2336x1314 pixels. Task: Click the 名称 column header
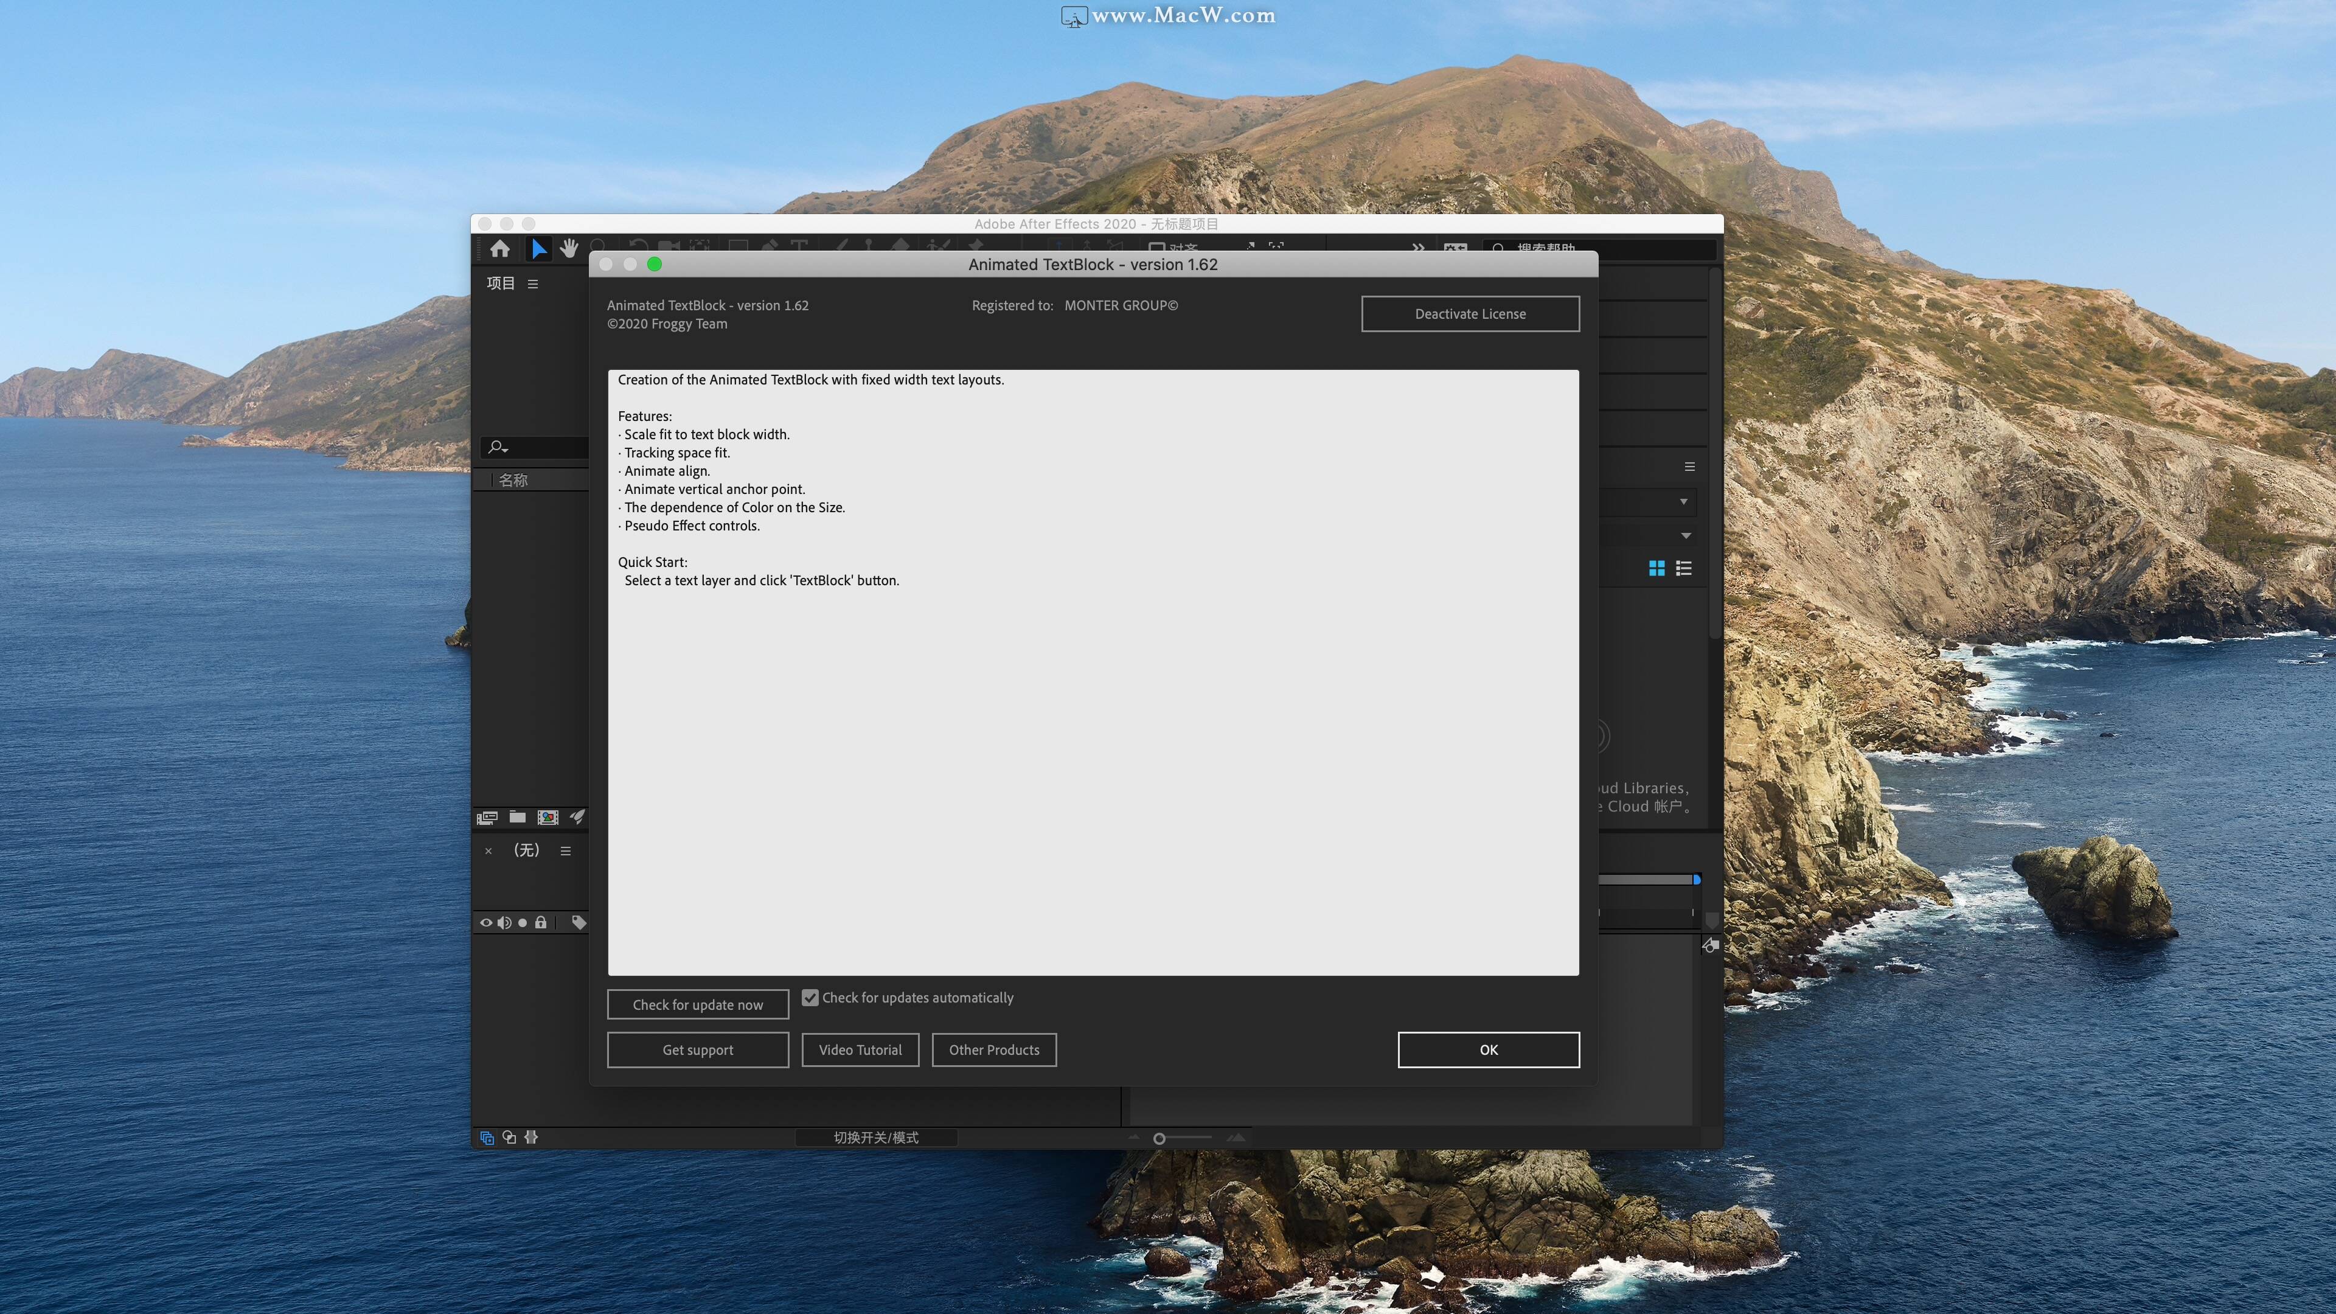513,480
